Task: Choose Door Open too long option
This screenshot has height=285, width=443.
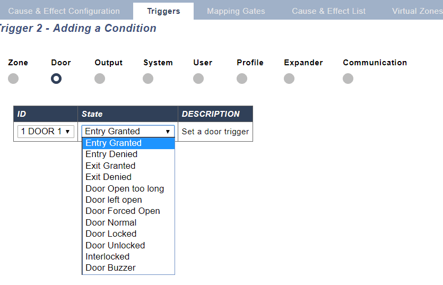Action: tap(125, 188)
